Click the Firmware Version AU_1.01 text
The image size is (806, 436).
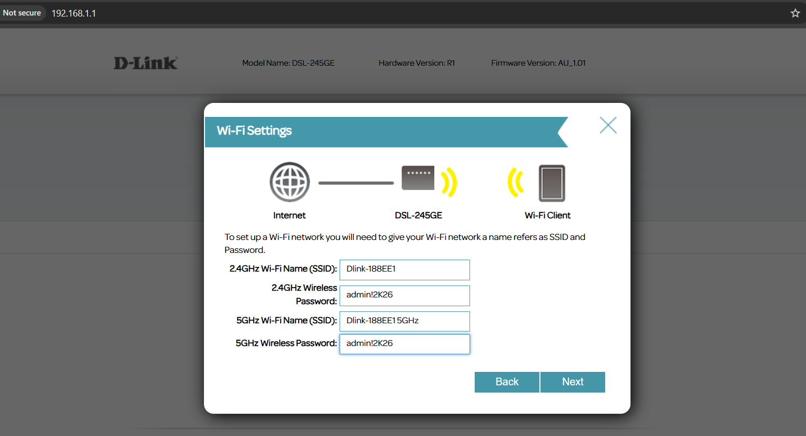538,63
